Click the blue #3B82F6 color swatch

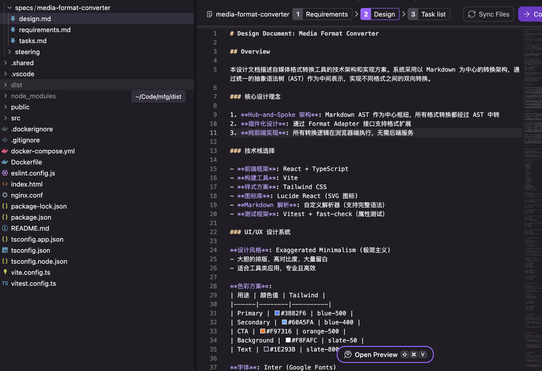coord(277,313)
